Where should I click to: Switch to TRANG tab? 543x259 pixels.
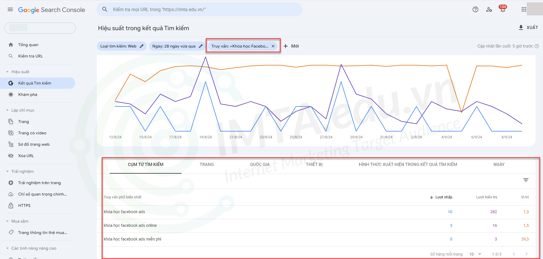(207, 165)
